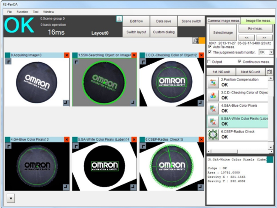
Task: Enable the Output checkbox
Action: click(x=210, y=62)
